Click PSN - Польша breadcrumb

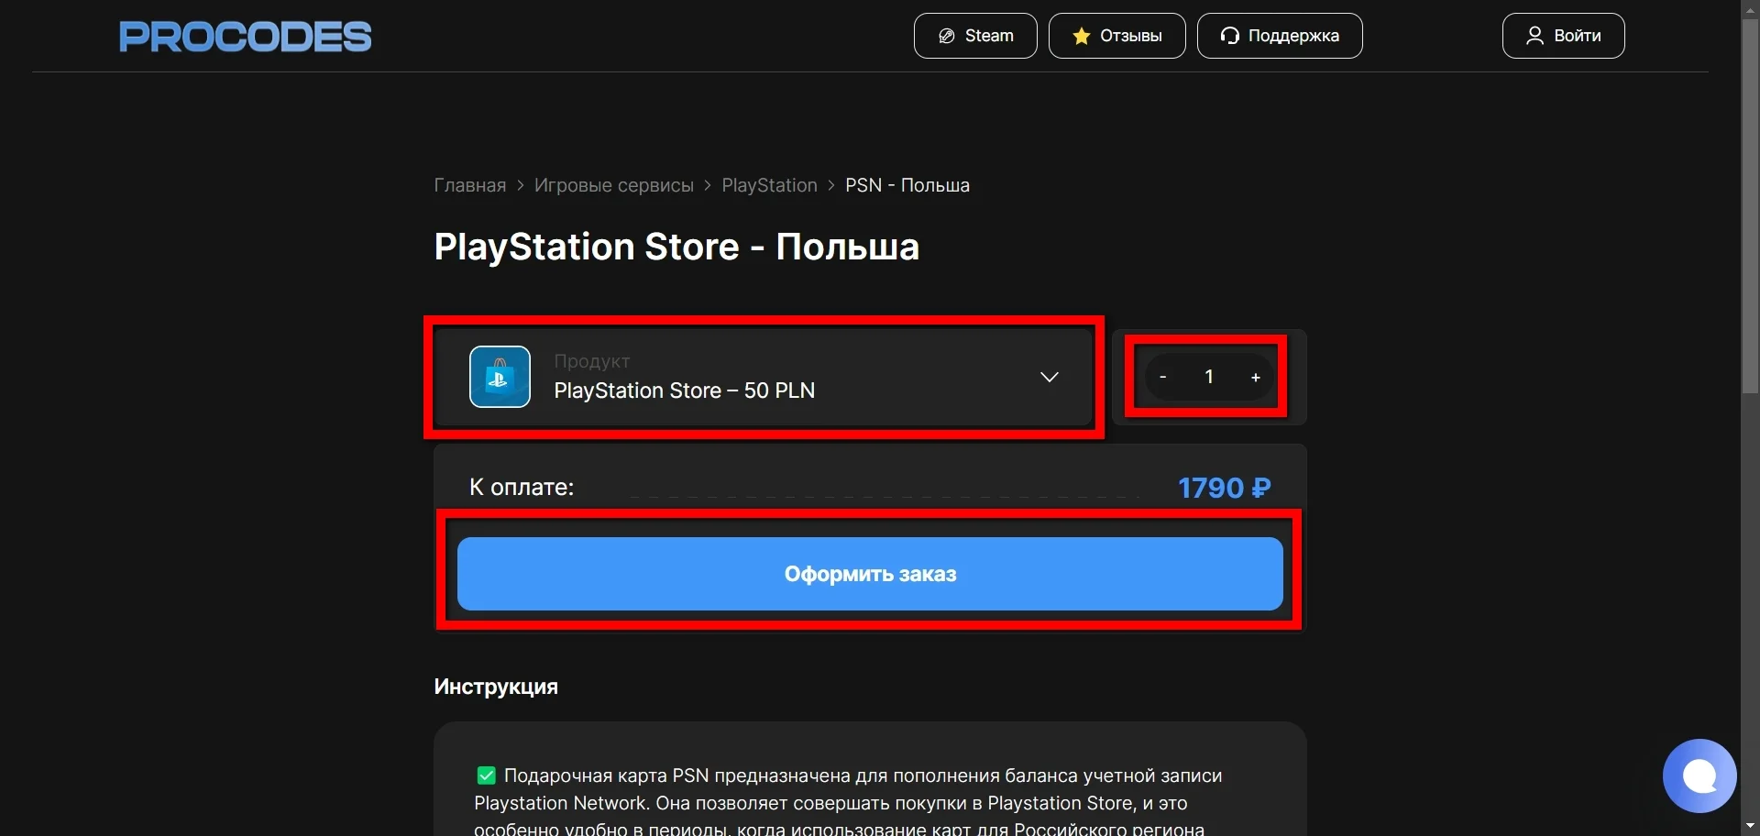pos(907,185)
